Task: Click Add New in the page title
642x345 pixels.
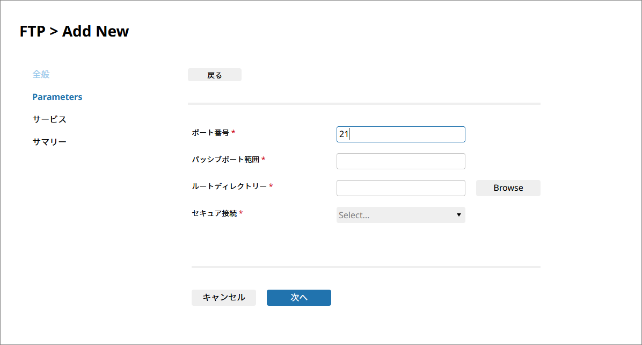Action: point(96,32)
